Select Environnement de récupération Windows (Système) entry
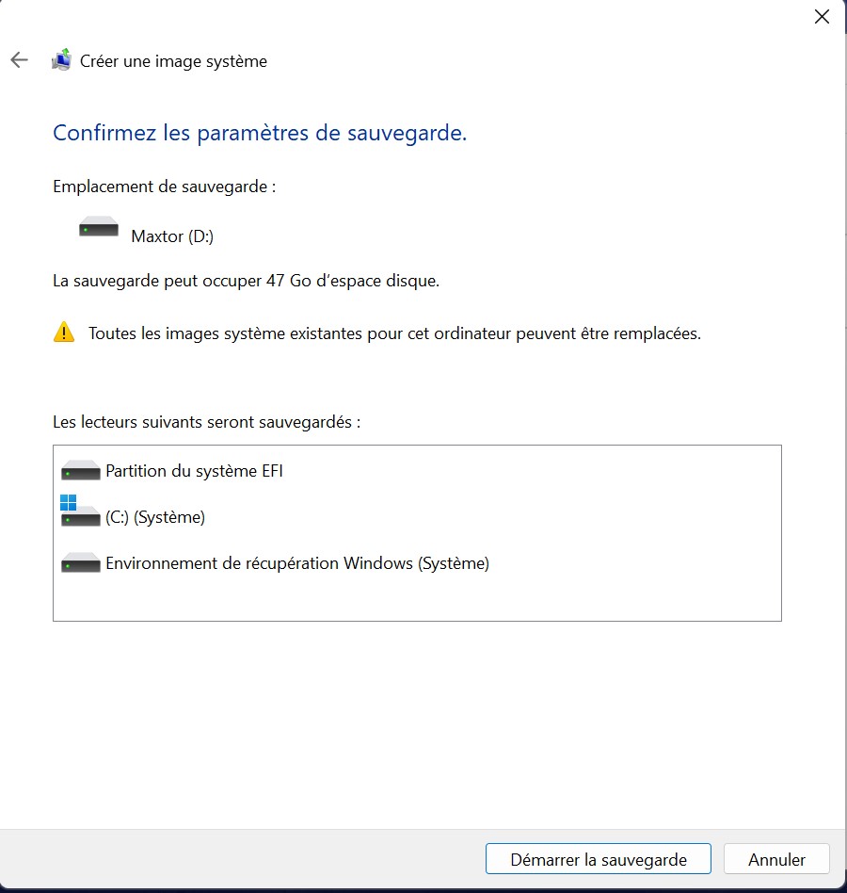This screenshot has height=893, width=847. point(297,563)
